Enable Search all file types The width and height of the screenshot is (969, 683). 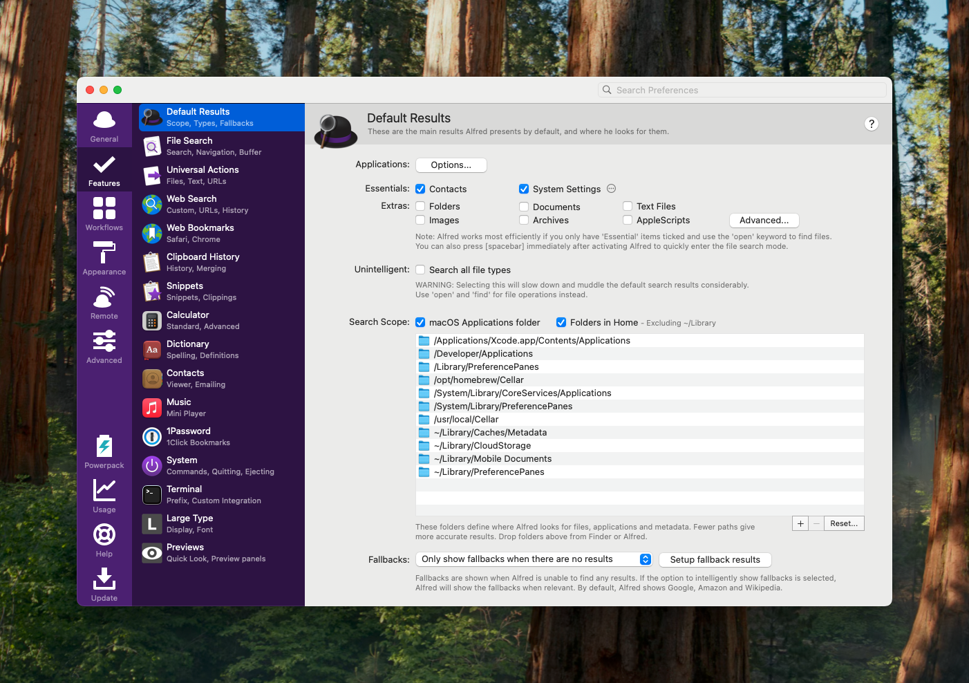[x=420, y=270]
